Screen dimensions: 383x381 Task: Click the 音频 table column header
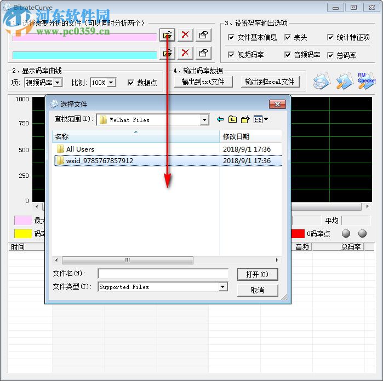[301, 247]
